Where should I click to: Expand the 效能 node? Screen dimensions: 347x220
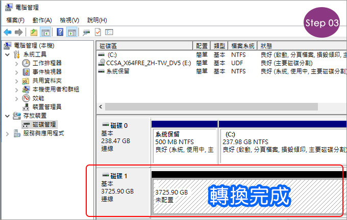17,99
